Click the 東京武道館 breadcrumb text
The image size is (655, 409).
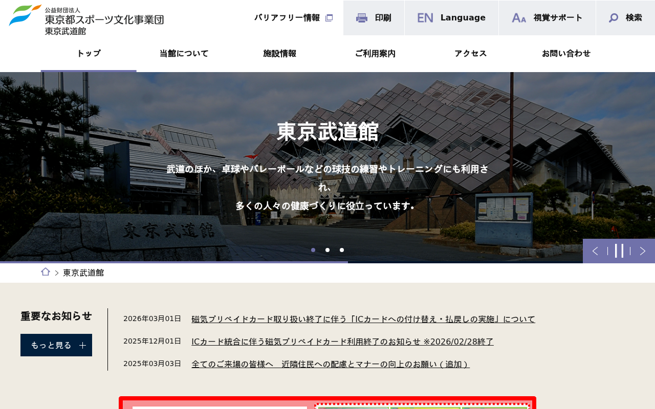coord(83,272)
